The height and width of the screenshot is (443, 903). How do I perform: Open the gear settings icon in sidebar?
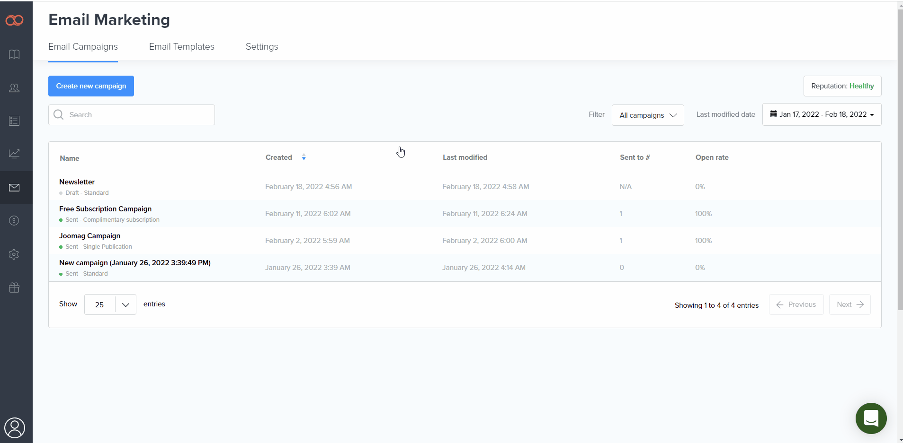coord(14,254)
